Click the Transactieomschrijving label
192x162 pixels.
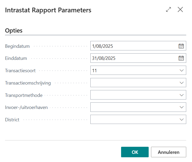[28, 83]
